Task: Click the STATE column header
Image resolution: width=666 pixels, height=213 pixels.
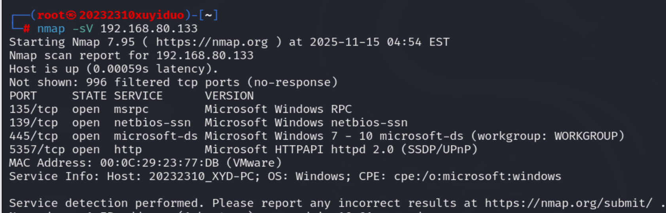Action: click(89, 96)
